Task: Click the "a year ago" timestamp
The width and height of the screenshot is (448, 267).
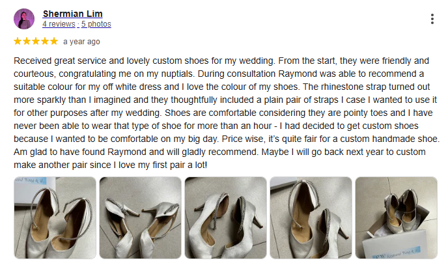Action: (x=81, y=42)
